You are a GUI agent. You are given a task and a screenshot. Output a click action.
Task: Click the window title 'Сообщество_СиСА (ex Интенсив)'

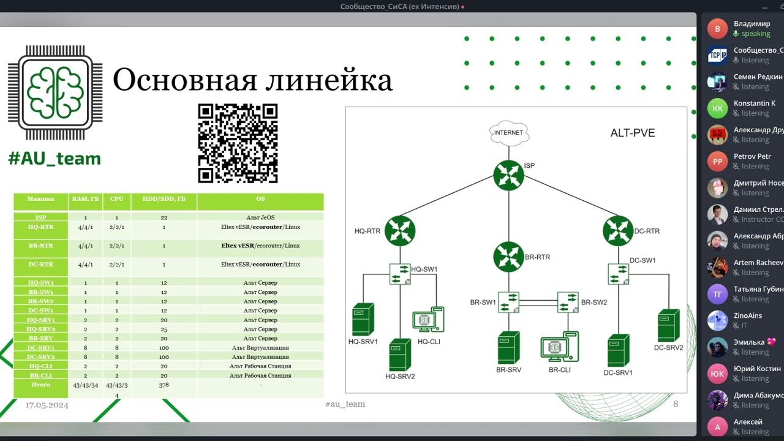[x=399, y=7]
